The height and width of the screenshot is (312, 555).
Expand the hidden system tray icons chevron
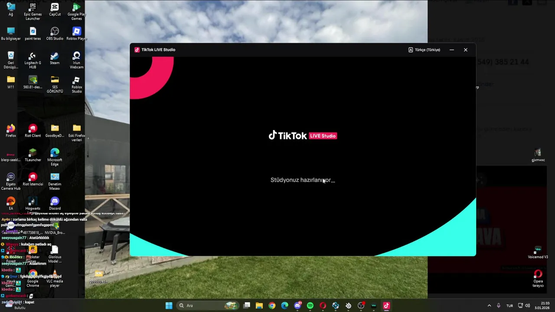[x=489, y=305]
